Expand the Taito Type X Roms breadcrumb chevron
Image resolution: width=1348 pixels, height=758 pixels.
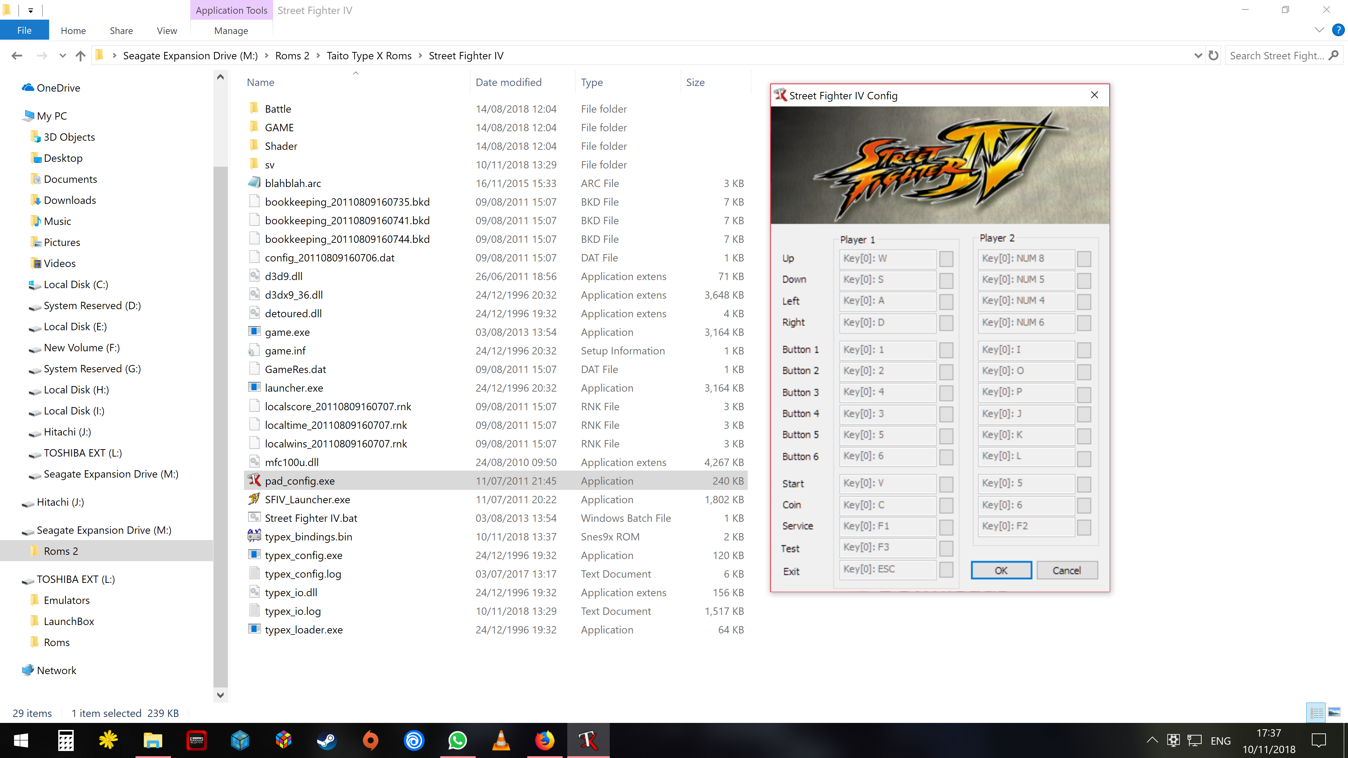click(420, 55)
